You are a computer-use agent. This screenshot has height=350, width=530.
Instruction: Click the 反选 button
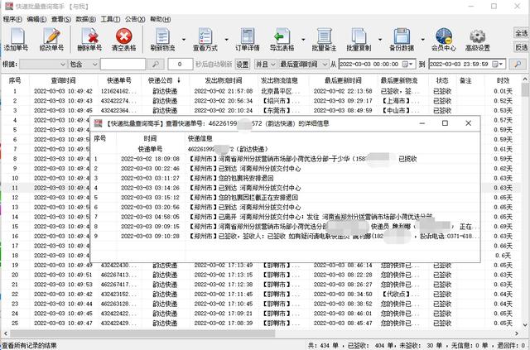[x=521, y=47]
